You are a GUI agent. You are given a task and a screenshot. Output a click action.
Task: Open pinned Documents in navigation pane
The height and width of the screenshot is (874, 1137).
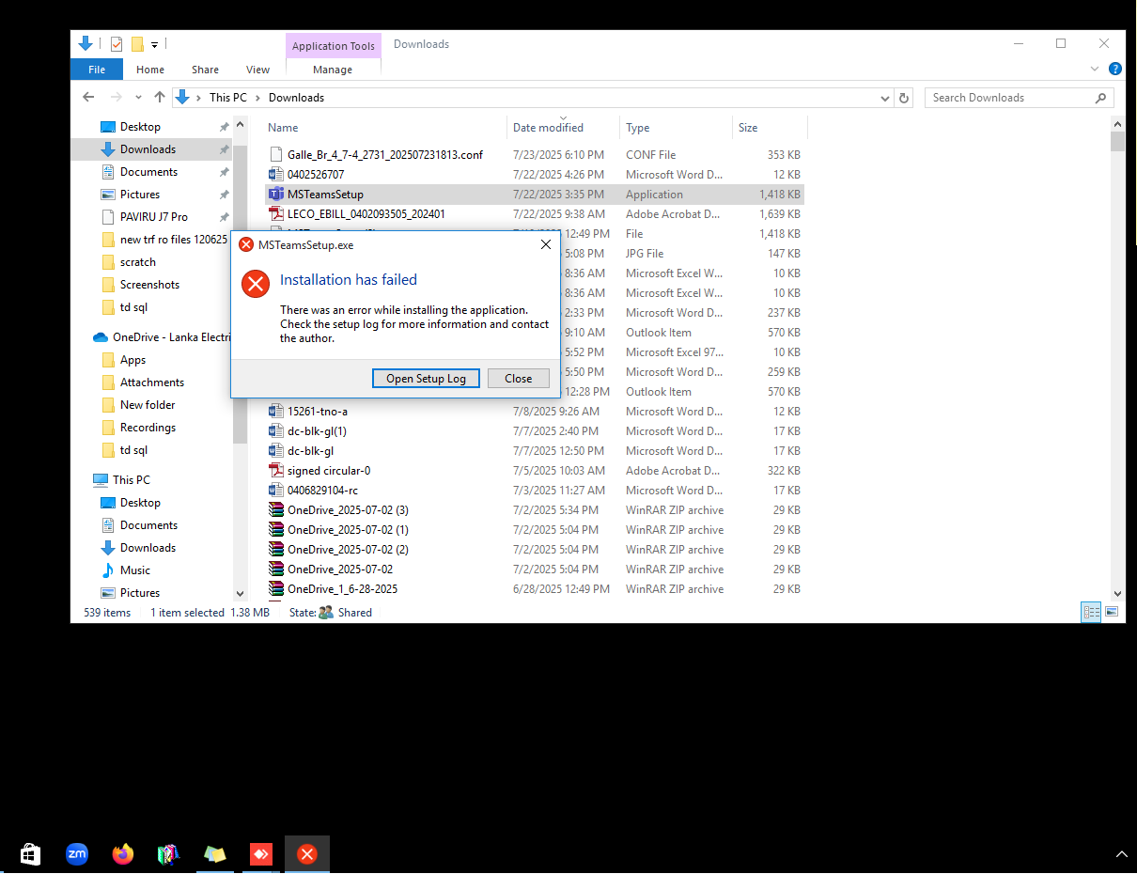pos(148,172)
